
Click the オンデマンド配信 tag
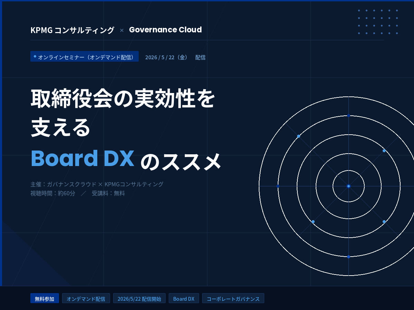(86, 298)
